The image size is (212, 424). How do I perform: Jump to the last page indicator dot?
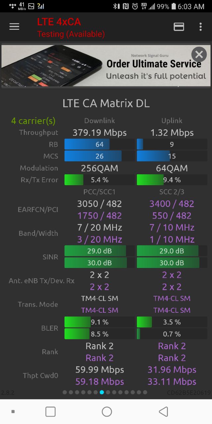(145, 393)
